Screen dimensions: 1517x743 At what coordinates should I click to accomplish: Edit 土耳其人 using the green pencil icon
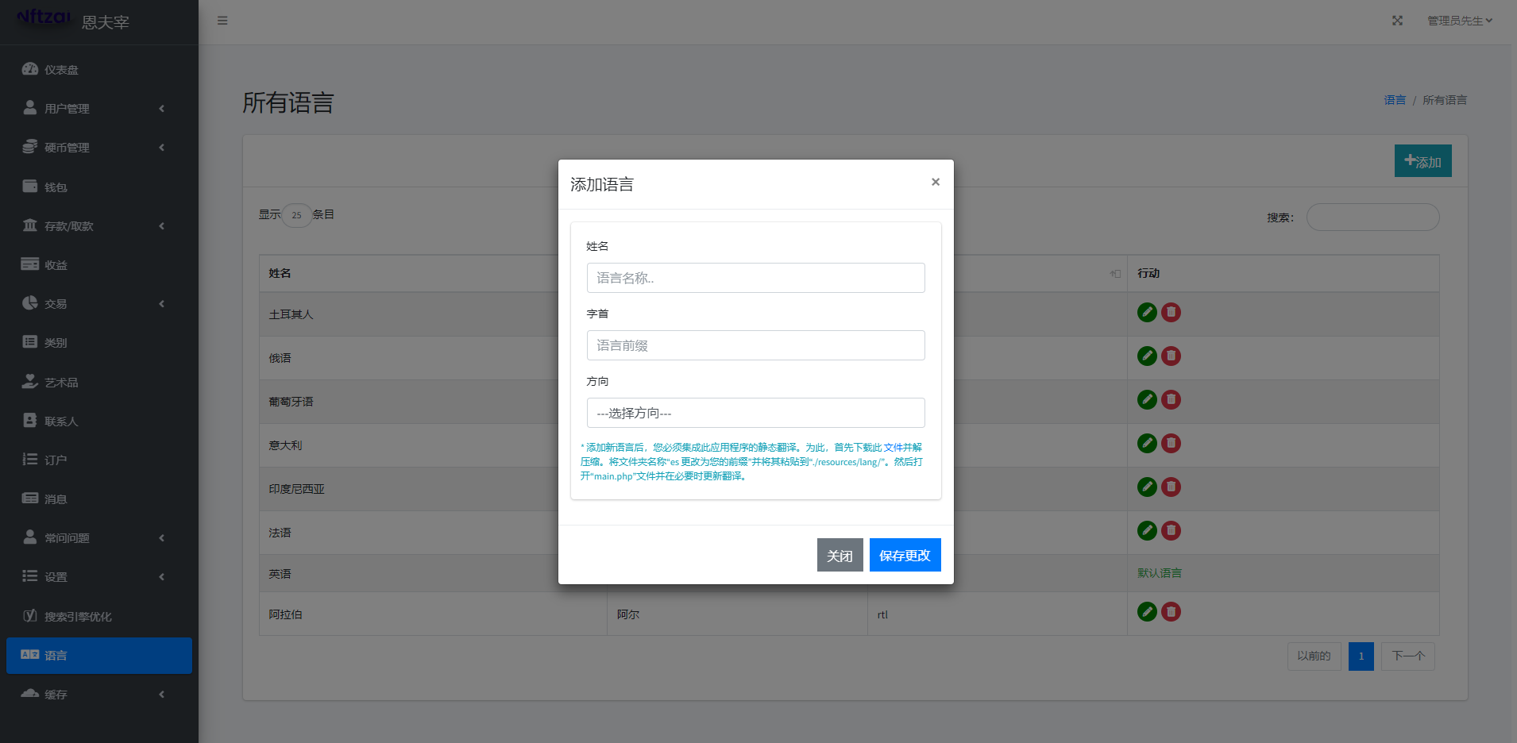[x=1146, y=313]
